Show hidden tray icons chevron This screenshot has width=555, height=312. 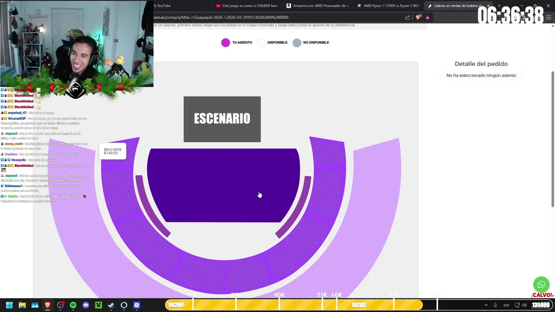tap(486, 305)
